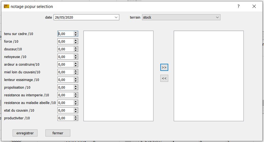Increase the propolisation /10 value
264x142 pixels.
point(76,86)
